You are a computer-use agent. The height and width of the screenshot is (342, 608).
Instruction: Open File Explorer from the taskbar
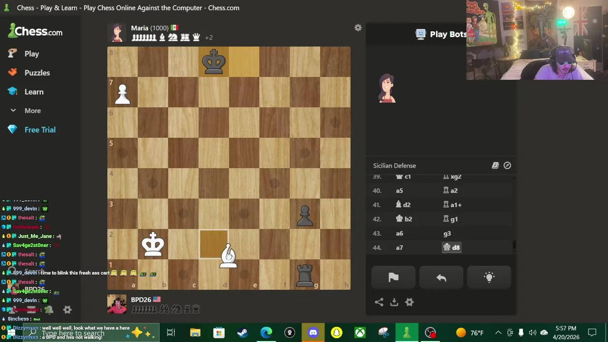pyautogui.click(x=195, y=332)
